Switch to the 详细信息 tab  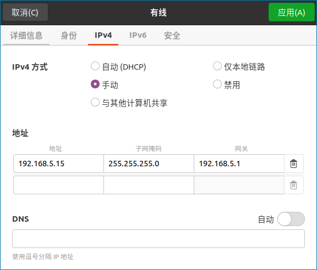point(26,36)
